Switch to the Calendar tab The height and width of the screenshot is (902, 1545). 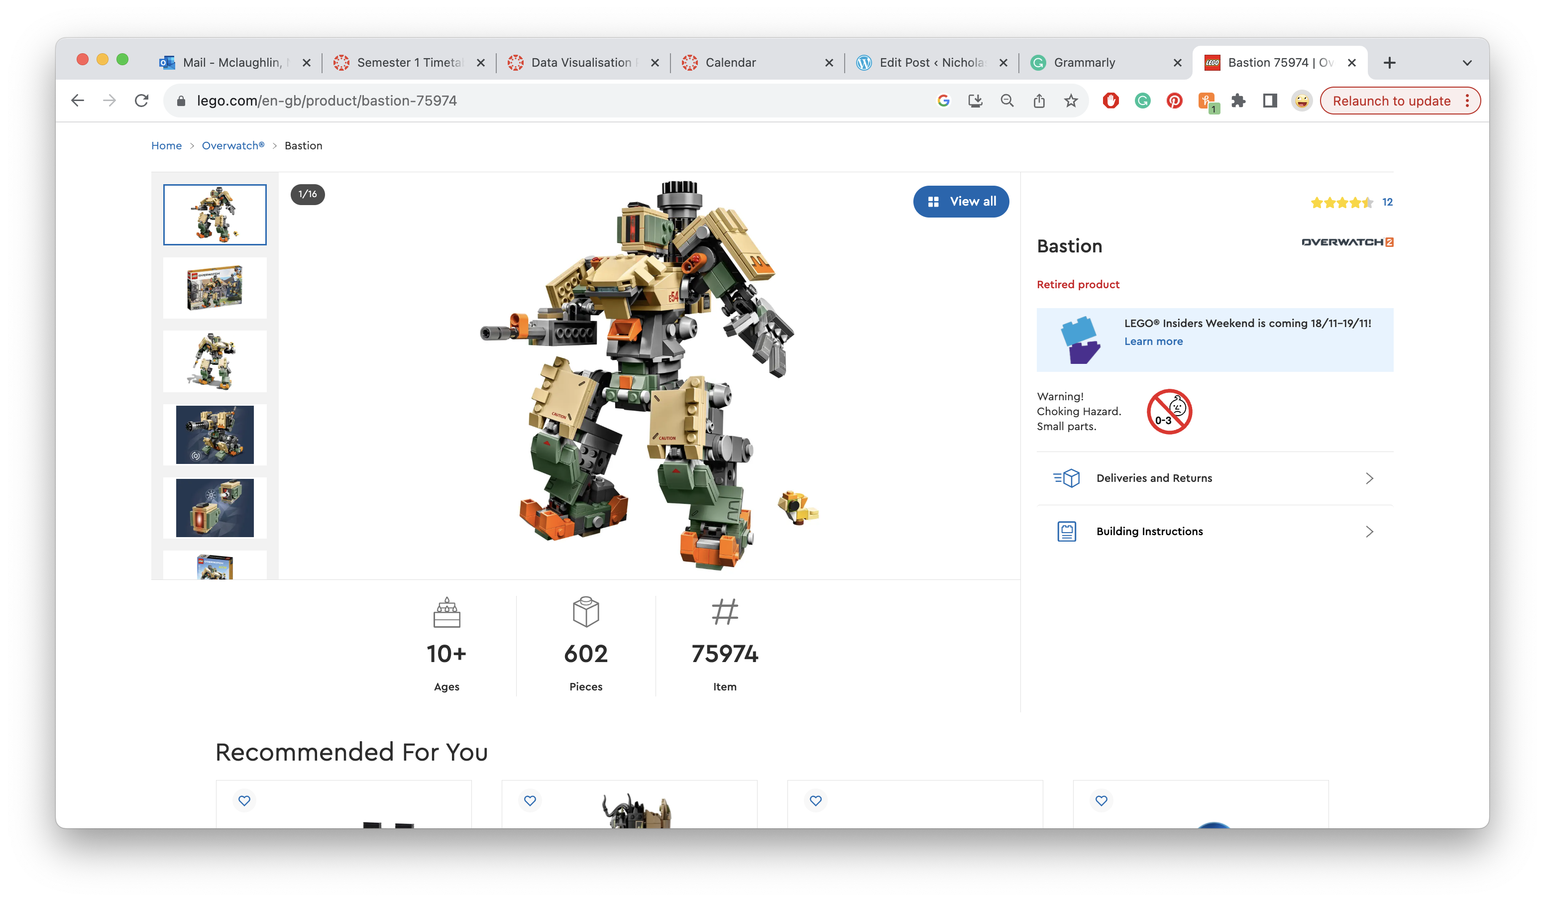point(730,63)
